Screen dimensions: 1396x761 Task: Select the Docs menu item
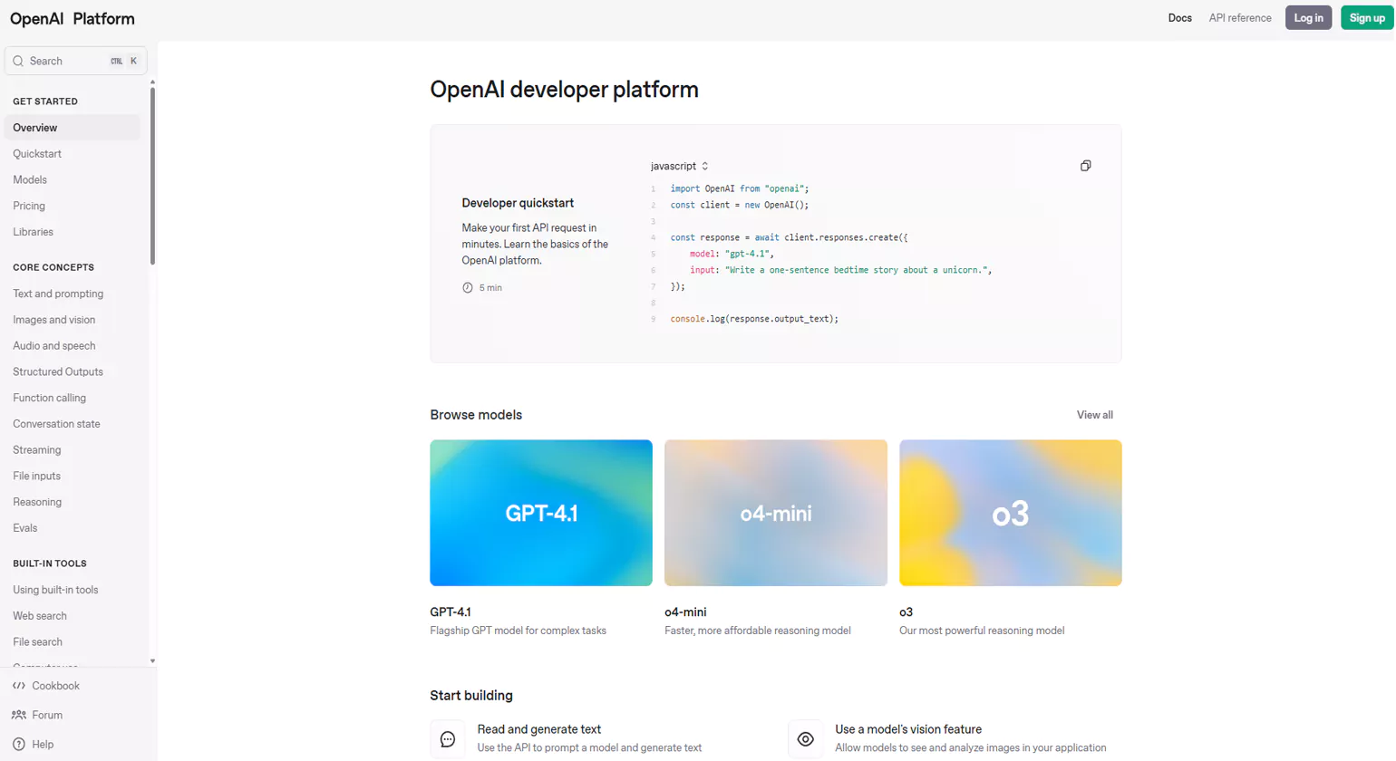(1180, 17)
